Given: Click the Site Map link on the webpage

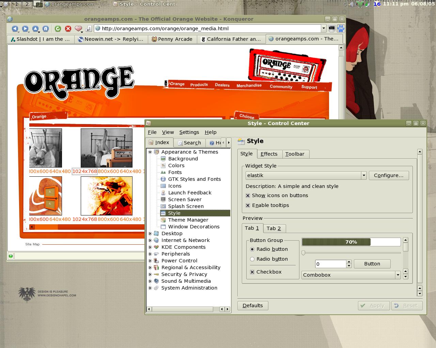Looking at the screenshot, I should 32,244.
